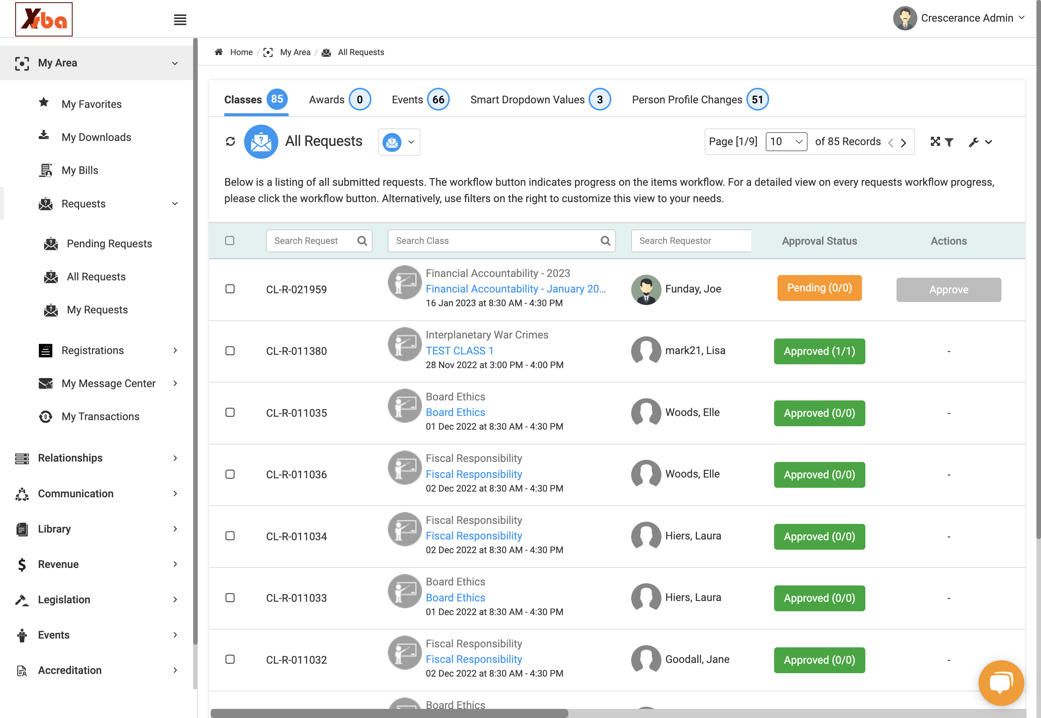This screenshot has height=718, width=1041.
Task: Click the refresh icon beside All Requests
Action: (x=230, y=142)
